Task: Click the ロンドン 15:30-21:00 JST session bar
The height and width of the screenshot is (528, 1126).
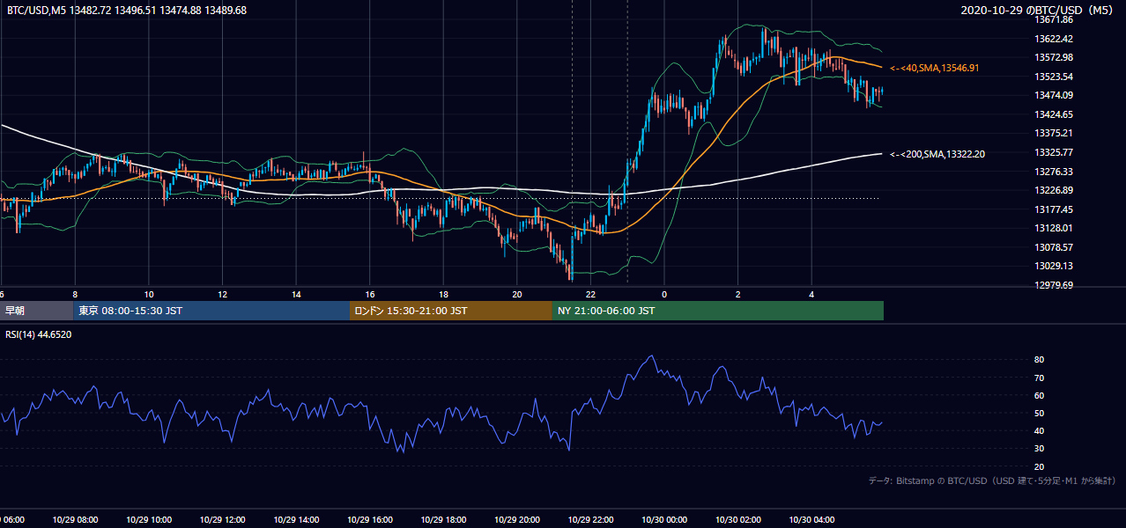Action: (x=451, y=311)
